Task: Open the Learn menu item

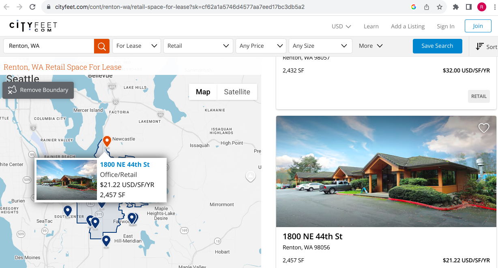Action: pos(371,26)
